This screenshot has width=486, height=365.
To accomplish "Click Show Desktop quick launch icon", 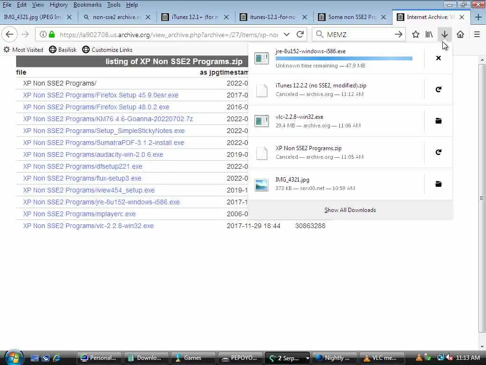I will tap(34, 358).
